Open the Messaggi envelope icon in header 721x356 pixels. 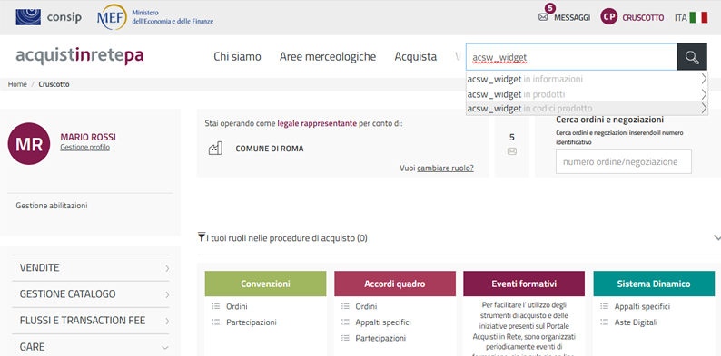pos(543,17)
